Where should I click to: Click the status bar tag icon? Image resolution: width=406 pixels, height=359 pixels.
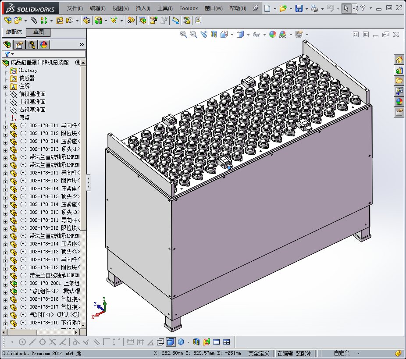(398, 353)
